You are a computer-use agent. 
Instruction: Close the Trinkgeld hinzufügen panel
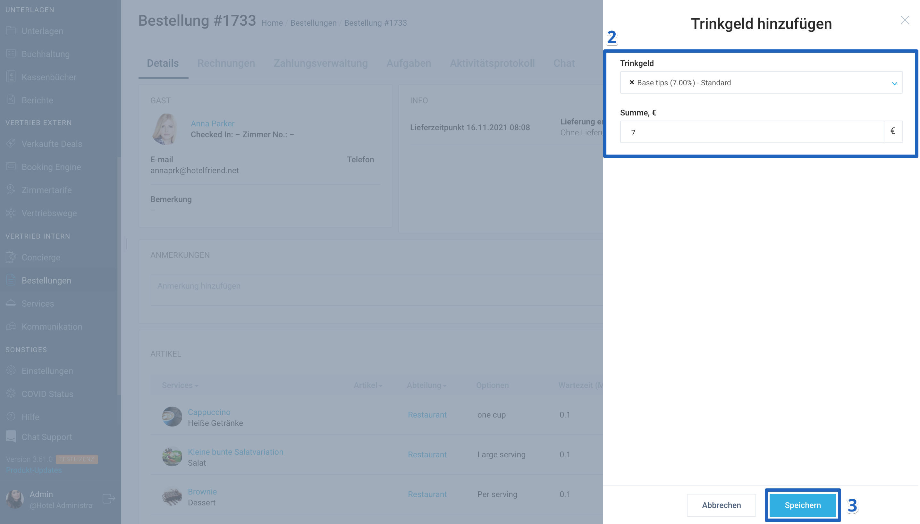904,20
